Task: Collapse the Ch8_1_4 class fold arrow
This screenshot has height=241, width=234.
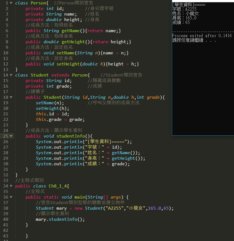Action: point(11,186)
